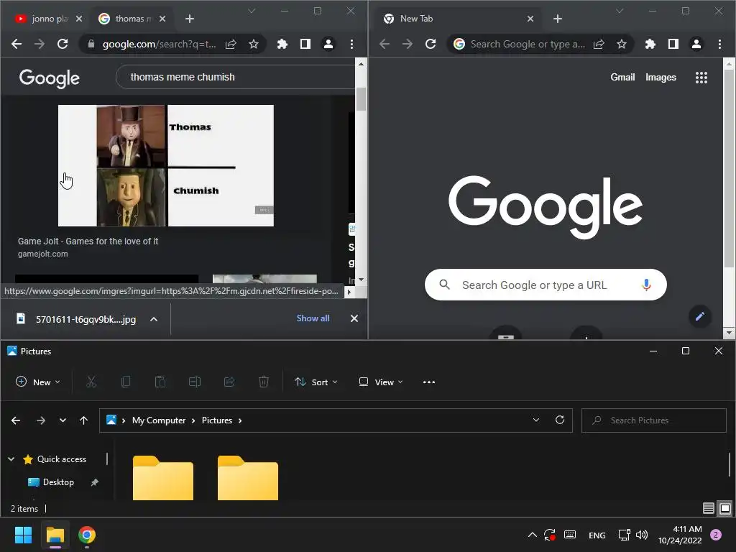Image resolution: width=736 pixels, height=552 pixels.
Task: Select Desktop in the Quick access list
Action: [58, 482]
